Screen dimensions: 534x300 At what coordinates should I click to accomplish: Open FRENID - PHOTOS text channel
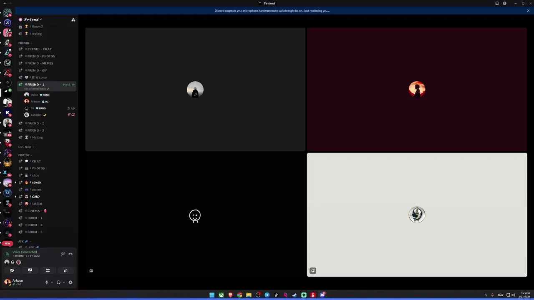click(46, 56)
